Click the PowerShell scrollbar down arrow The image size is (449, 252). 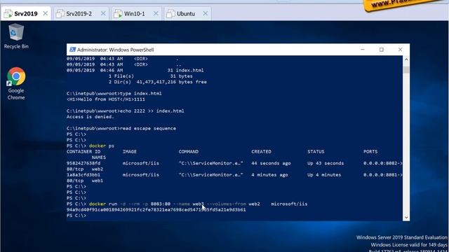406,218
